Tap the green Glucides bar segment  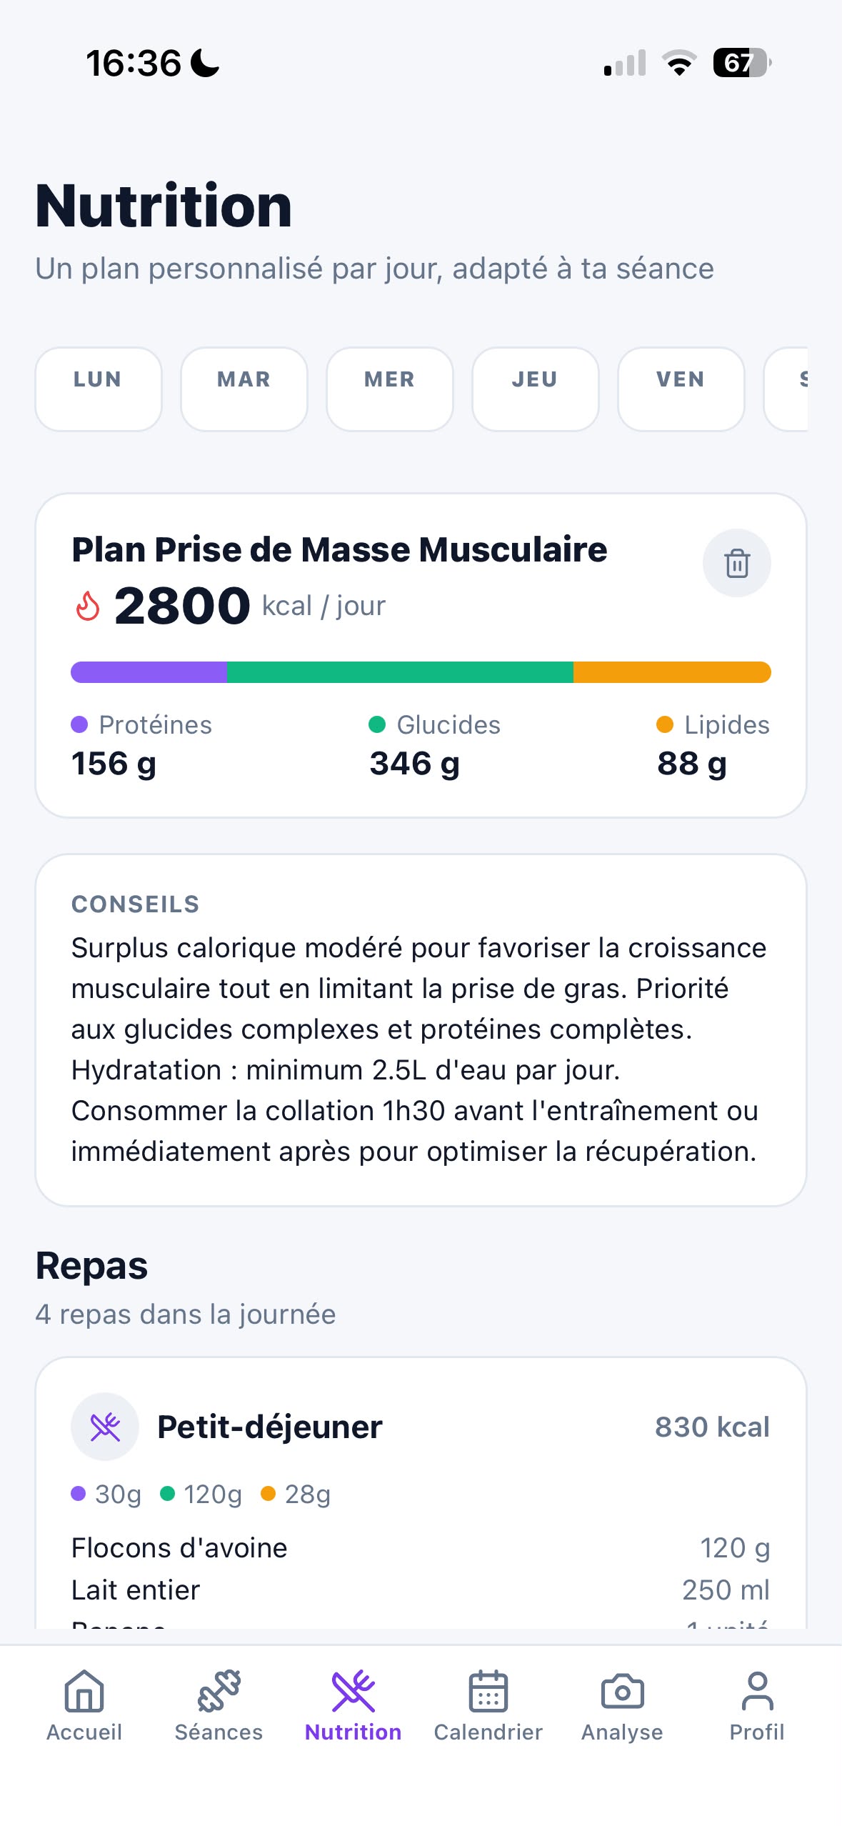coord(400,672)
